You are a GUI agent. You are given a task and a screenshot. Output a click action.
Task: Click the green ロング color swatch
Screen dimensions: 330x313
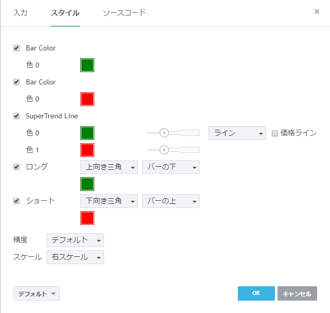(87, 184)
